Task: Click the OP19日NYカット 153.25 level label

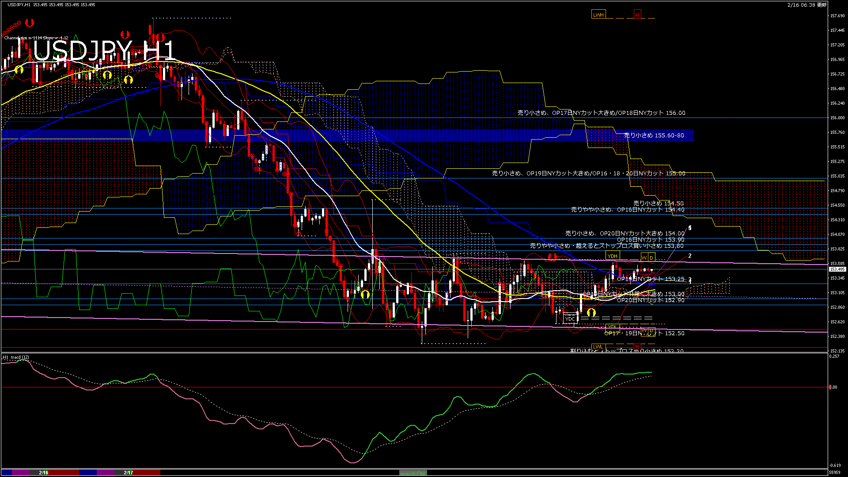Action: tap(650, 279)
